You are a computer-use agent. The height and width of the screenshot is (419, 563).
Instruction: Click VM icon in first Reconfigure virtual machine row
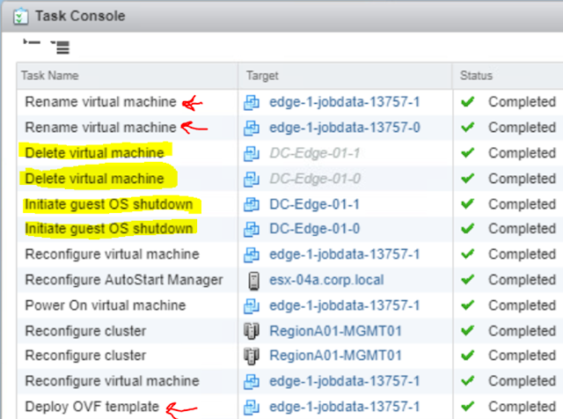click(x=252, y=254)
